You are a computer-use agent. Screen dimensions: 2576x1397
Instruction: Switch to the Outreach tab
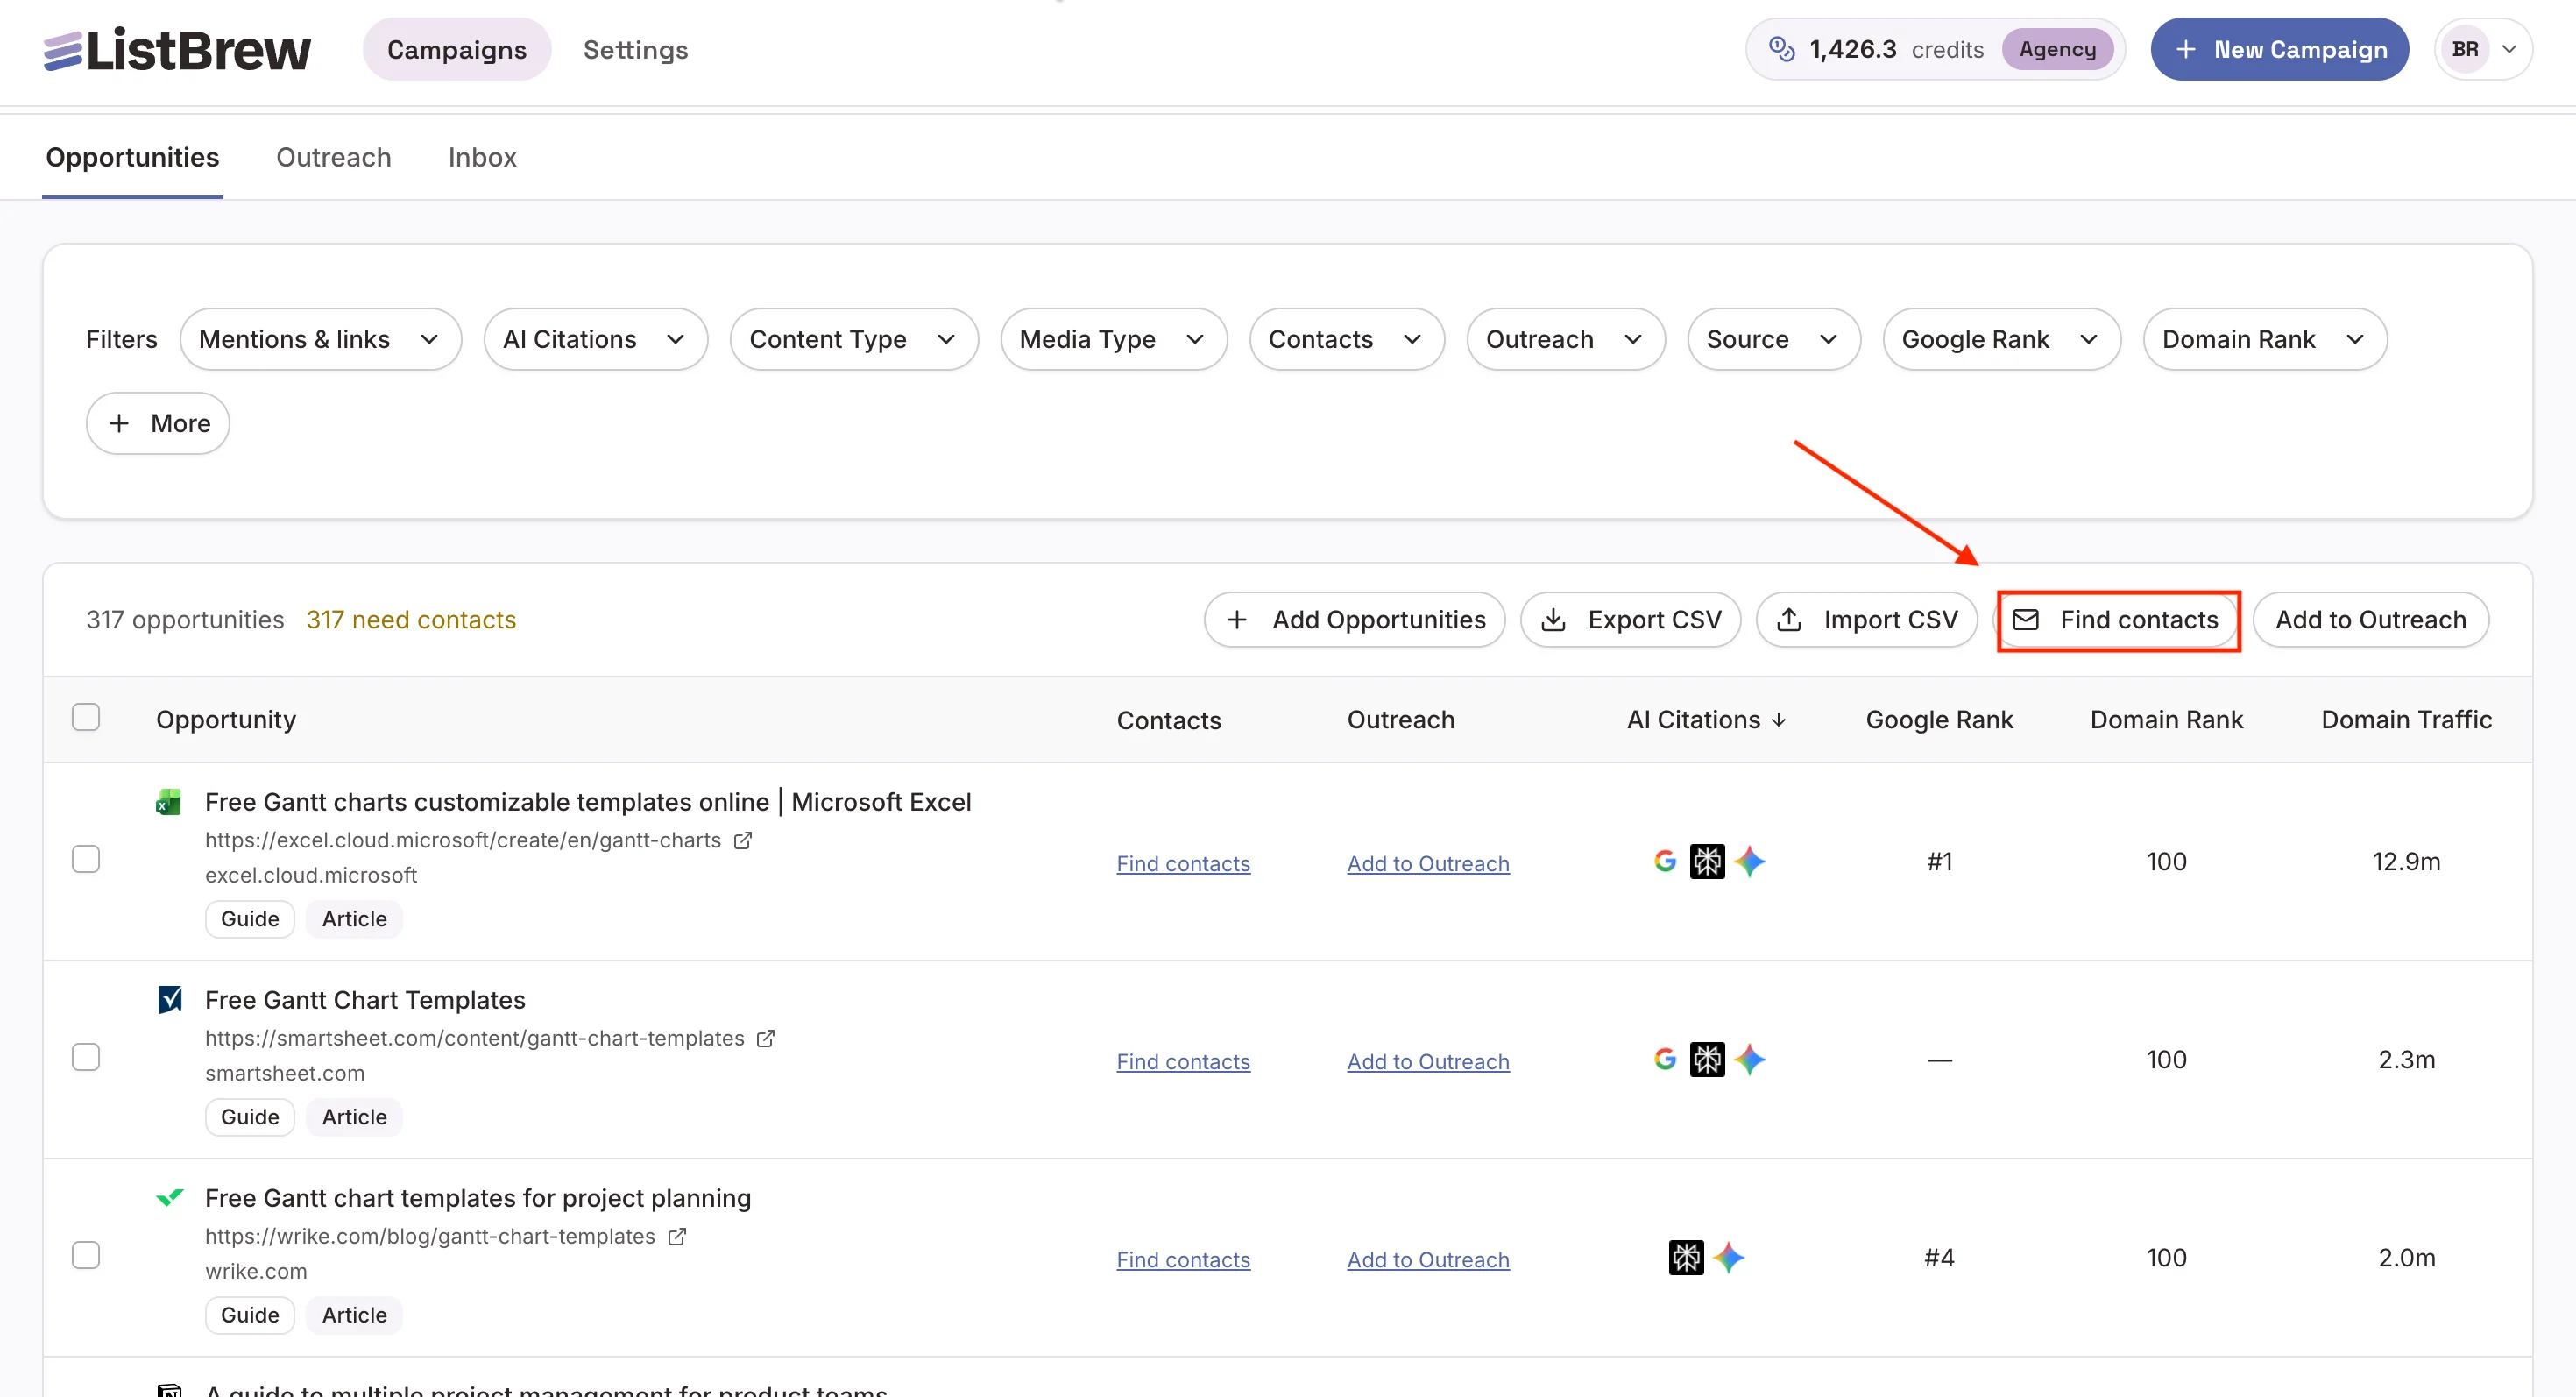click(333, 157)
